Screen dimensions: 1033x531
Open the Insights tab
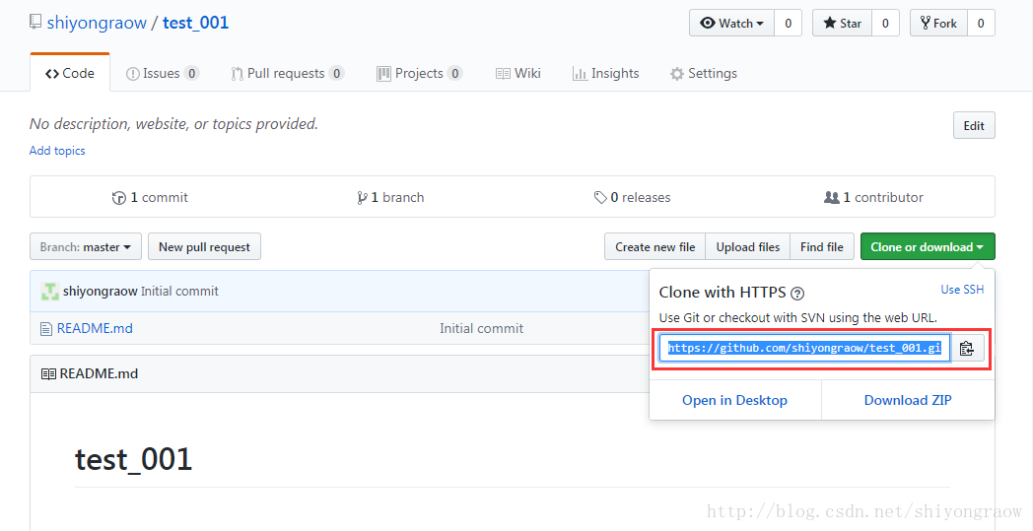coord(606,73)
